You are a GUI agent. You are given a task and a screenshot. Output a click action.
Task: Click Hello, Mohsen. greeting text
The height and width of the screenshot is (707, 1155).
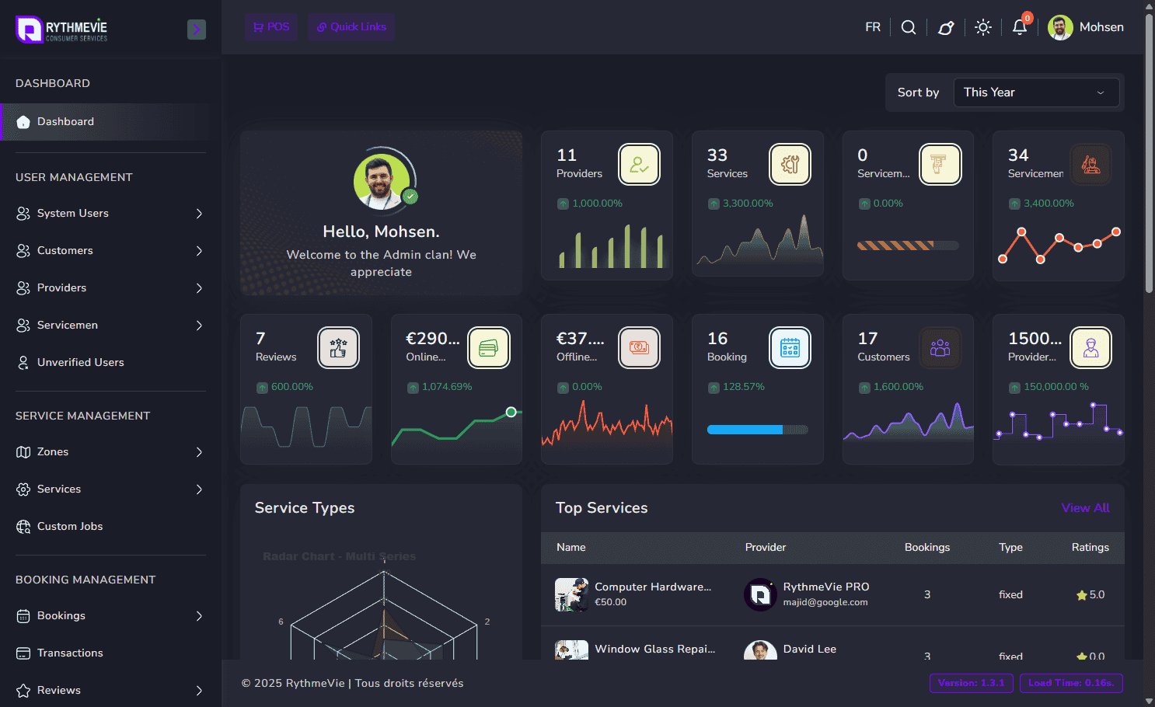381,232
